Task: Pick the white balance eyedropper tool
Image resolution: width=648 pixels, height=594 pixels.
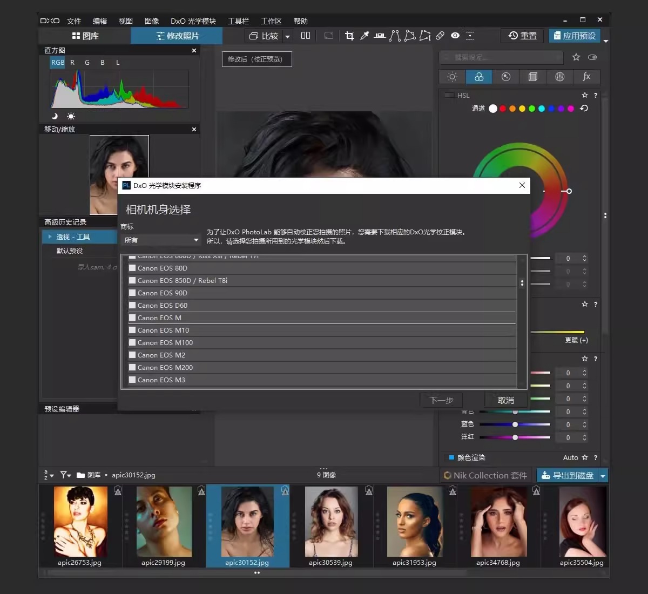Action: point(364,36)
